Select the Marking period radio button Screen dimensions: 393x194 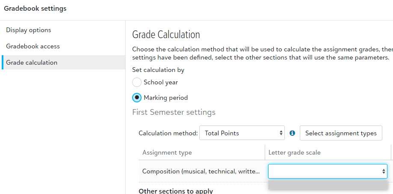[x=137, y=98]
